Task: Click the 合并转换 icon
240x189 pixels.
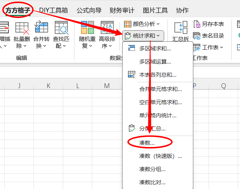Action: (x=41, y=27)
